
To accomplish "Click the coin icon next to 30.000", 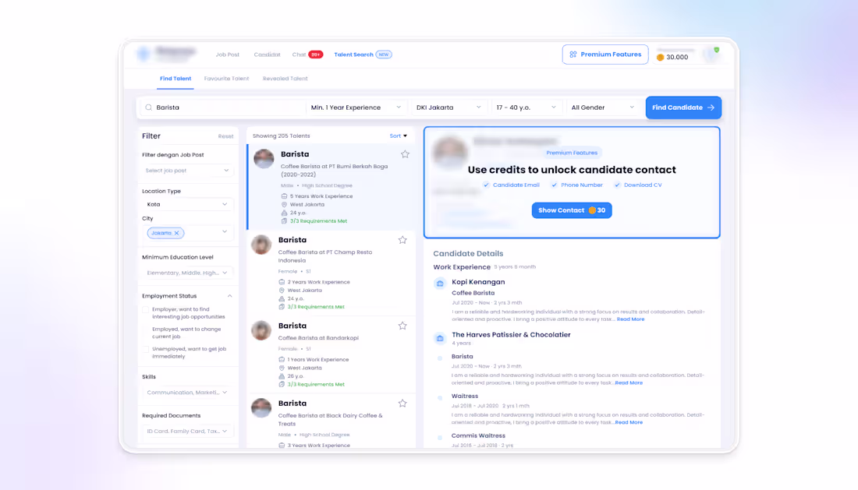I will 661,58.
